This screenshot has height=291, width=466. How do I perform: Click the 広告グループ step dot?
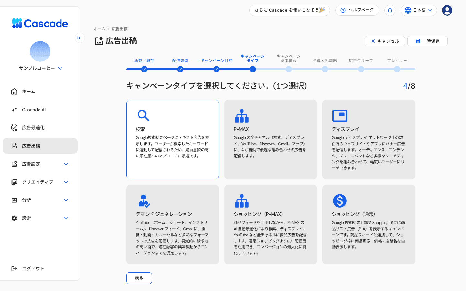pyautogui.click(x=361, y=69)
